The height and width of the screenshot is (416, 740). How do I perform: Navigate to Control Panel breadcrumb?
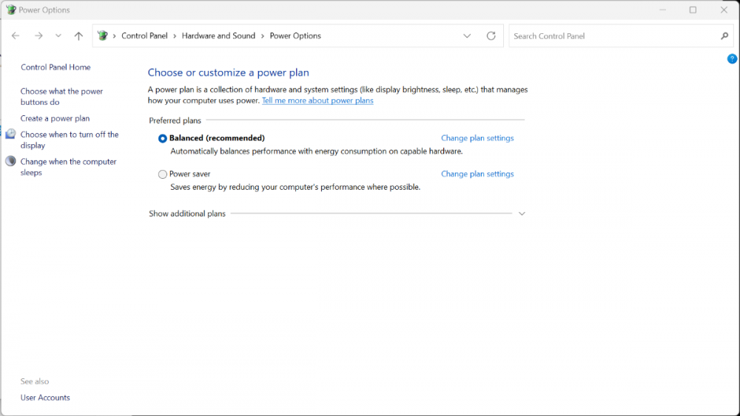pyautogui.click(x=144, y=36)
